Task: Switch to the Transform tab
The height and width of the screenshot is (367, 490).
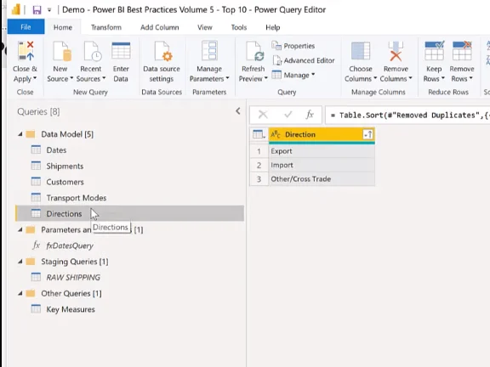Action: pyautogui.click(x=106, y=27)
